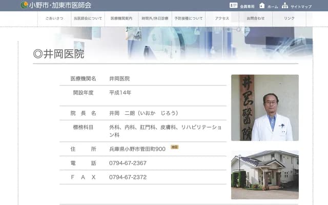
Task: Click the サイトマップ hierarchy icon
Action: point(285,6)
